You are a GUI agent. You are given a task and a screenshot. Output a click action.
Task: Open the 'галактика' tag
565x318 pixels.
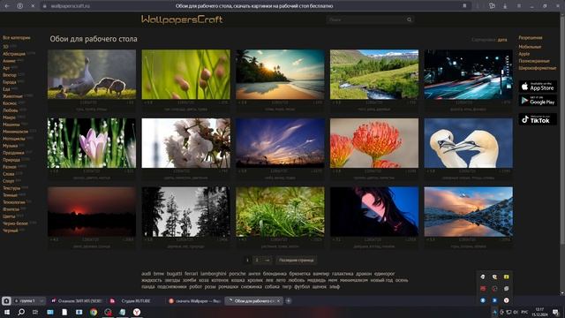pos(343,274)
